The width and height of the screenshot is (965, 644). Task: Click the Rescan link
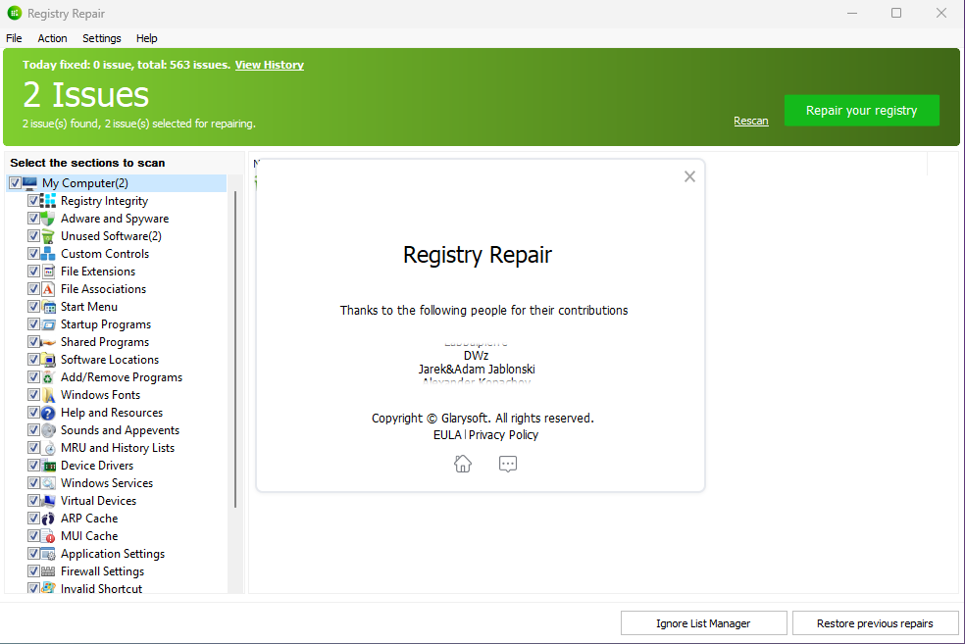(751, 121)
